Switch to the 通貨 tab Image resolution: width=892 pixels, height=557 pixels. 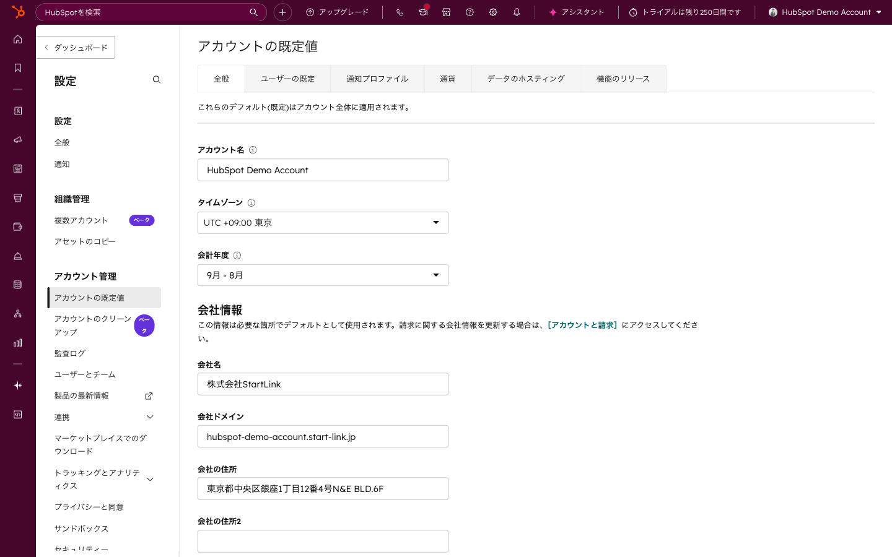tap(447, 79)
